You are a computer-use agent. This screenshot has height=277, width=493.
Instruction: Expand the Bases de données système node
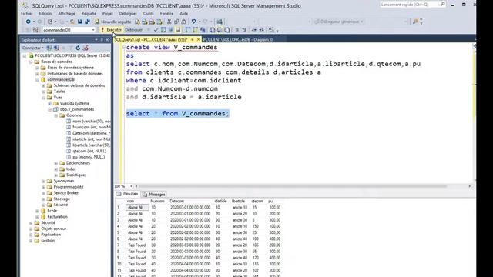(x=37, y=68)
